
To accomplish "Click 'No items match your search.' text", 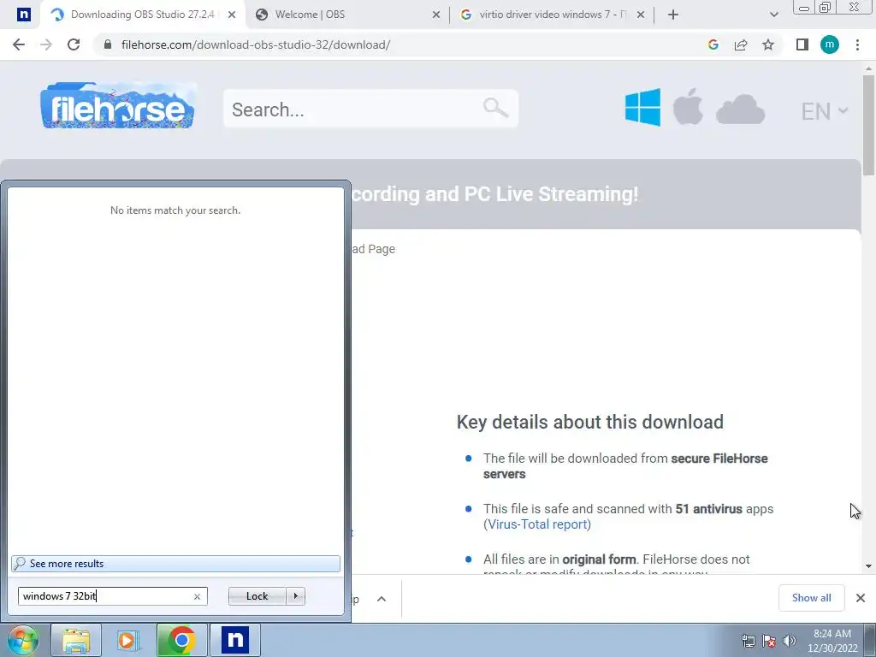I will tap(175, 210).
